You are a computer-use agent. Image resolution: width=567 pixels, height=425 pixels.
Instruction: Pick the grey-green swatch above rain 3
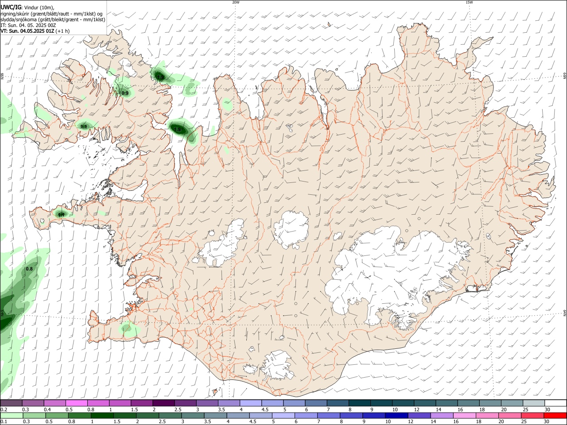pyautogui.click(x=193, y=415)
